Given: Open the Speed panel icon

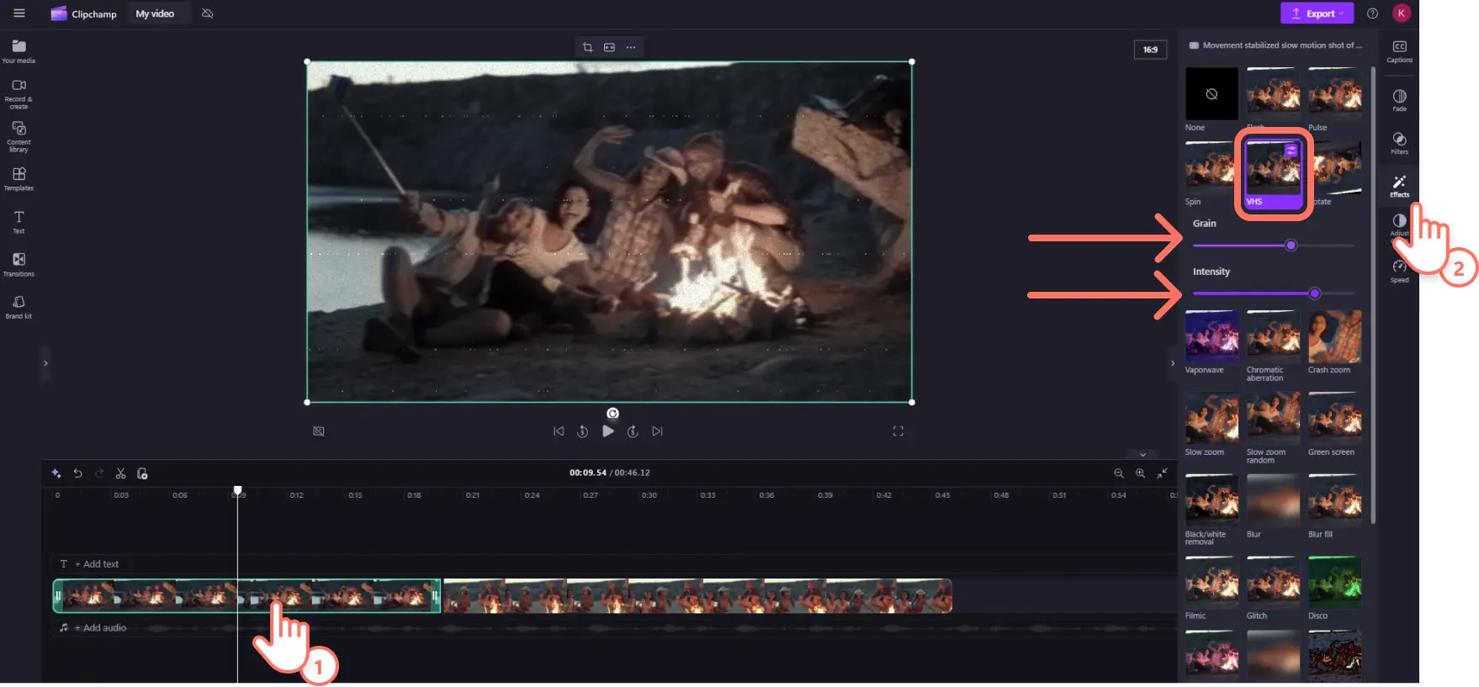Looking at the screenshot, I should tap(1399, 271).
